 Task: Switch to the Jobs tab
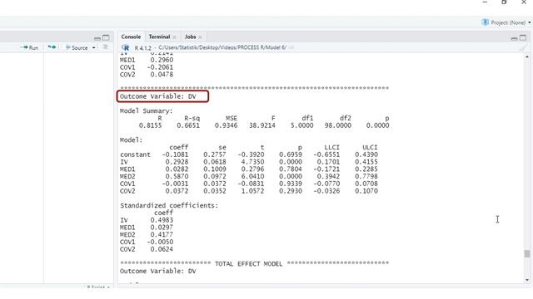191,37
